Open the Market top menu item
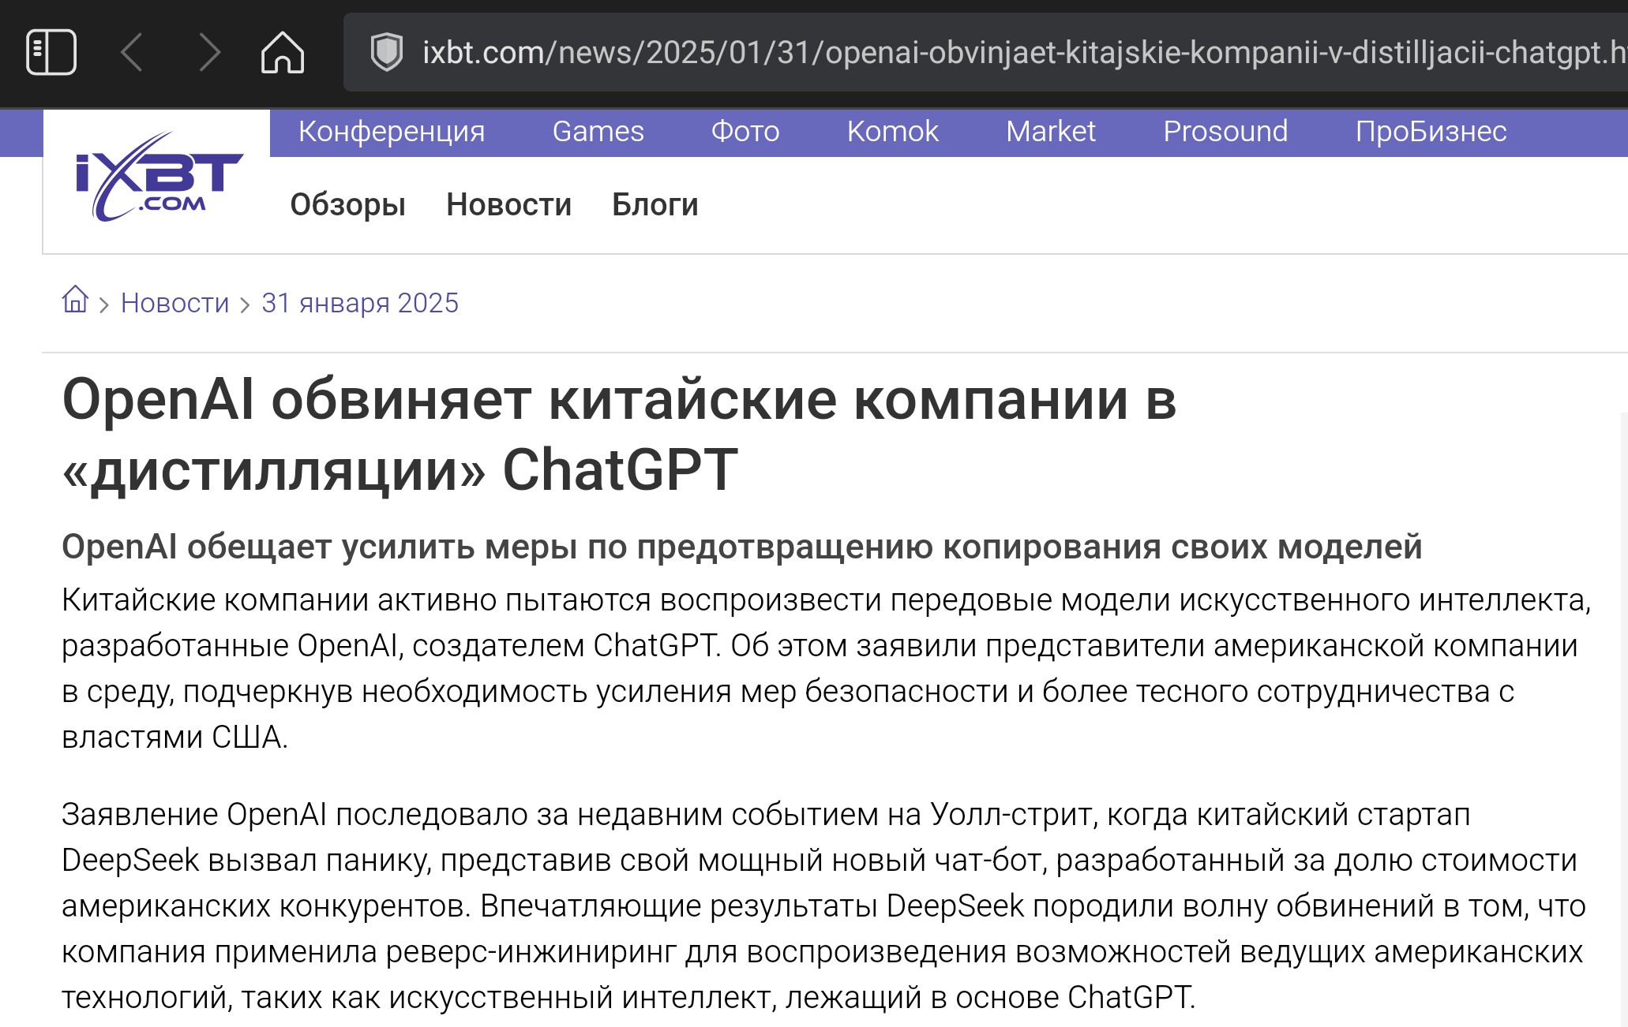1628x1027 pixels. coord(1051,131)
